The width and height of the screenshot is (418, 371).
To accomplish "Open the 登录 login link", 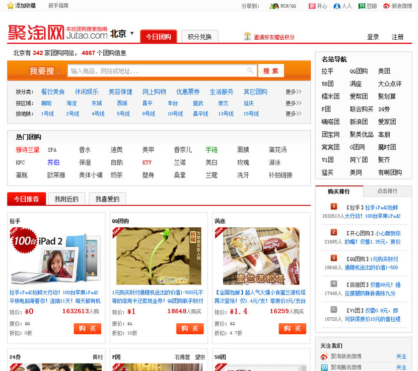I will click(373, 37).
